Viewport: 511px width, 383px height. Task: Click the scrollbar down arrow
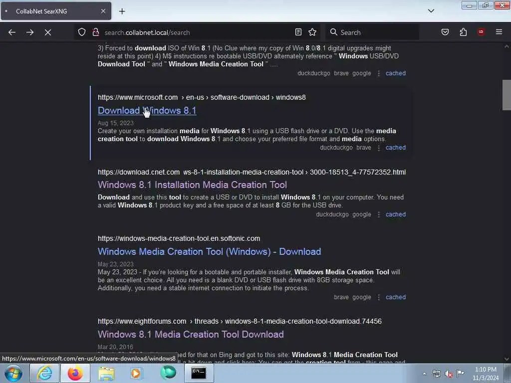(507, 359)
